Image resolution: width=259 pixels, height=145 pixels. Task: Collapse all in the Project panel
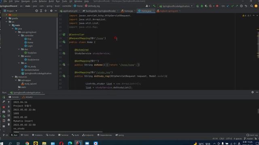point(46,11)
